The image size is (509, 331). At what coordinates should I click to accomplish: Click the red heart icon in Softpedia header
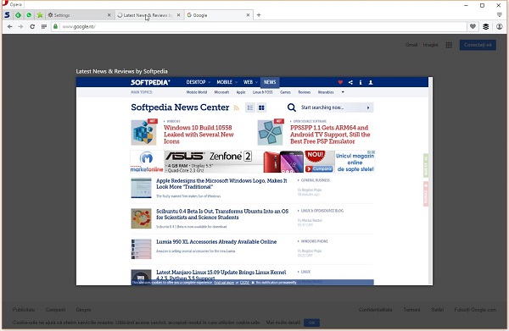pyautogui.click(x=340, y=82)
